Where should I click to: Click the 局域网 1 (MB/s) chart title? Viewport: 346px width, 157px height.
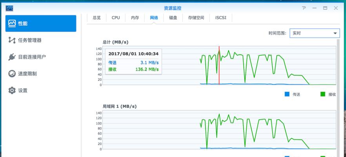tap(120, 106)
